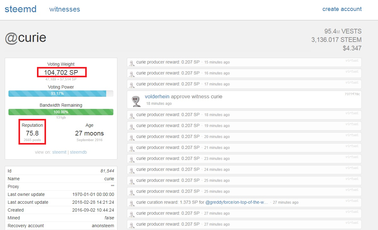Image resolution: width=378 pixels, height=230 pixels.
Task: Click the producer reward text dated 15 minutes ago
Action: [x=168, y=62]
